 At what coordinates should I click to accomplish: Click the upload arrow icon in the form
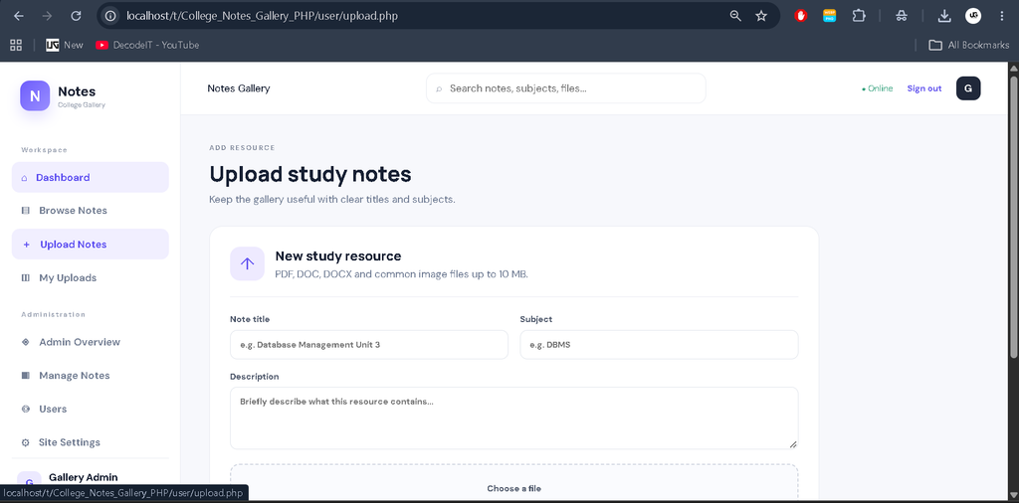point(247,263)
